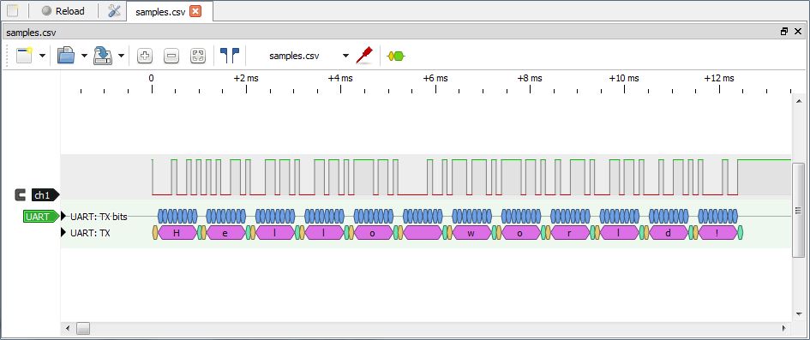Click the vertical scrollbar down arrow

tap(798, 314)
